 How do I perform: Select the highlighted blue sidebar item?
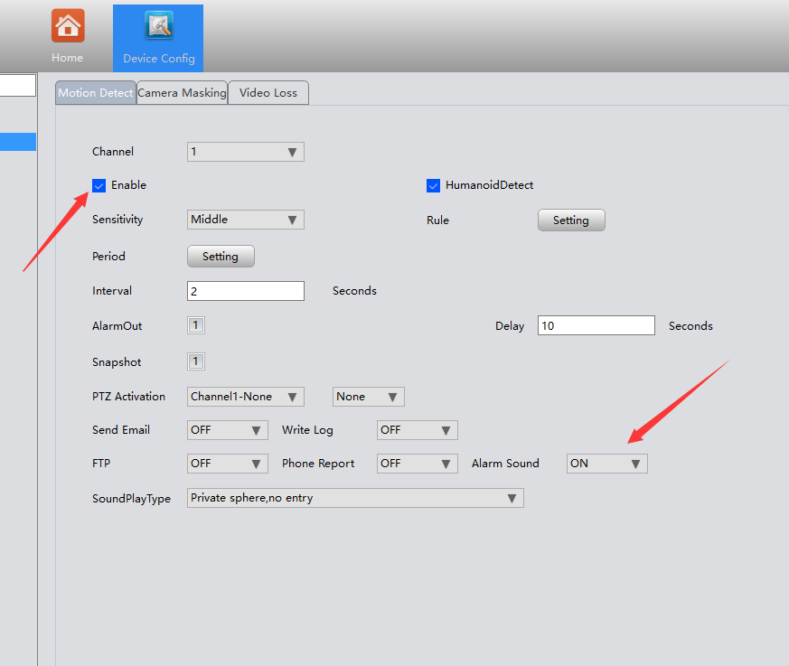click(x=18, y=142)
